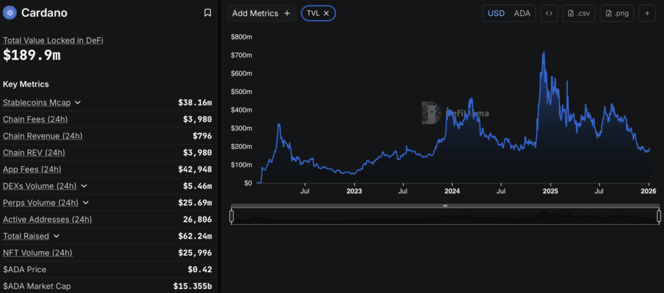
Task: Click the Chain Revenue (24h) label
Action: point(43,136)
